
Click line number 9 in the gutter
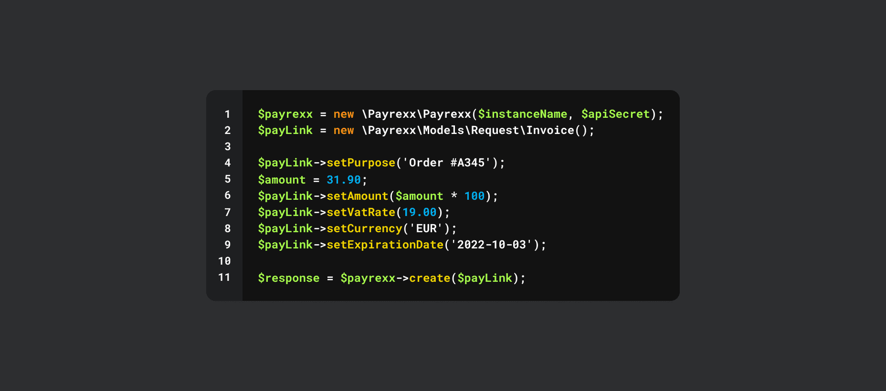[x=228, y=245]
